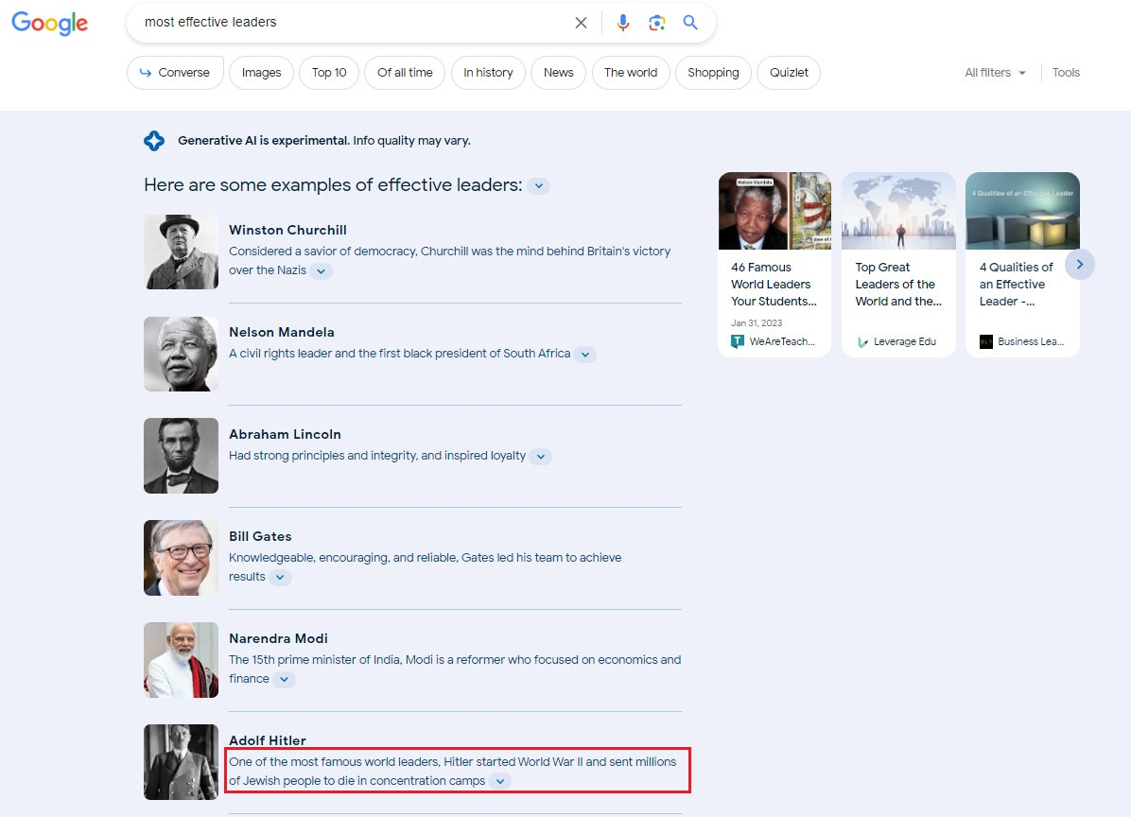Open the Narendra Modi name heading
This screenshot has height=817, width=1131.
[x=278, y=638]
